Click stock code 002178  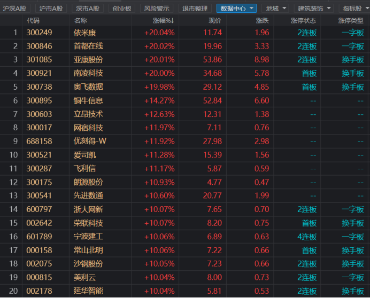[39, 291]
